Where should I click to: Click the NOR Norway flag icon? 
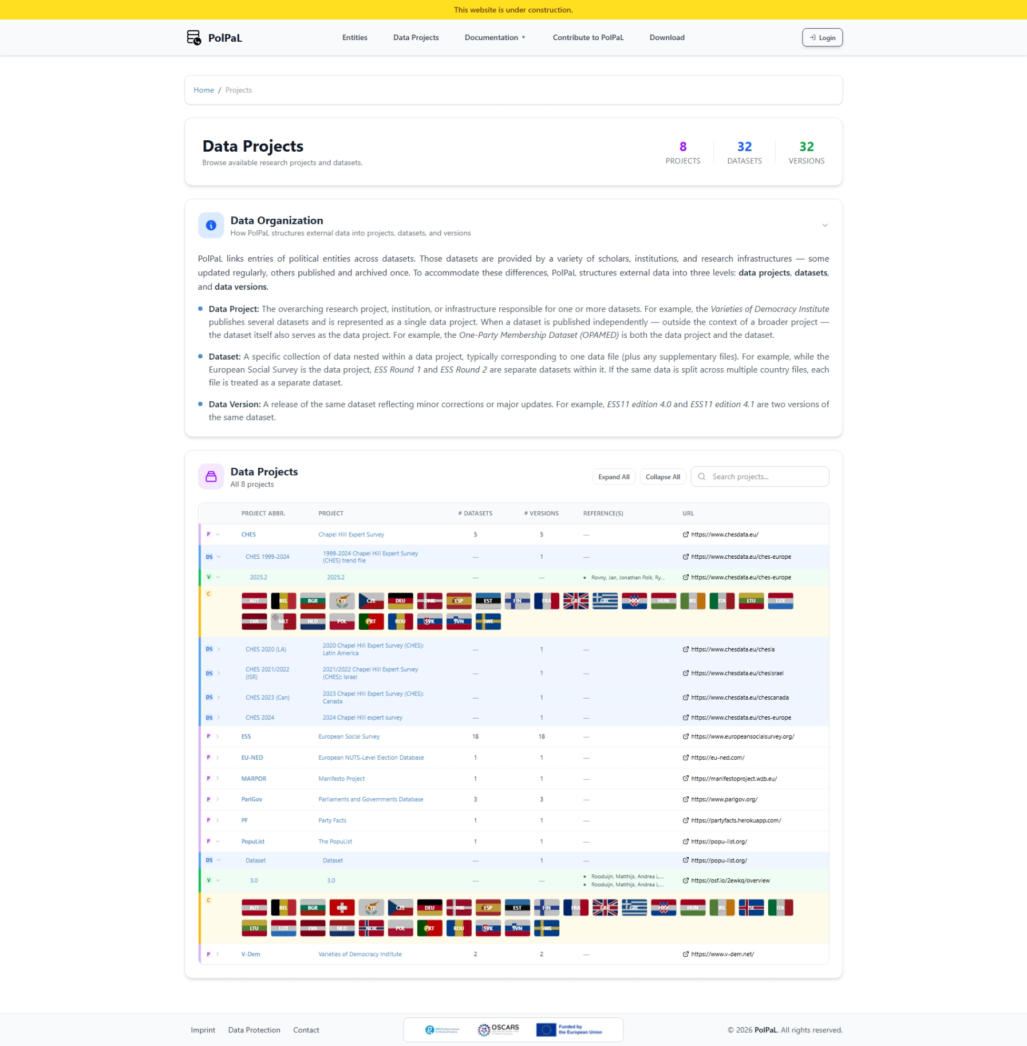[371, 928]
